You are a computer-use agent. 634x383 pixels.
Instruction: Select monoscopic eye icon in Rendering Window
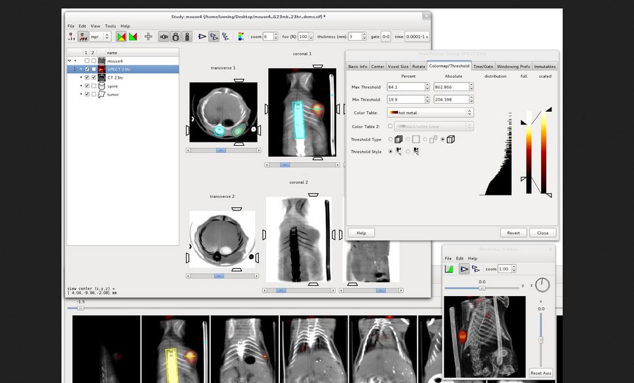click(464, 269)
